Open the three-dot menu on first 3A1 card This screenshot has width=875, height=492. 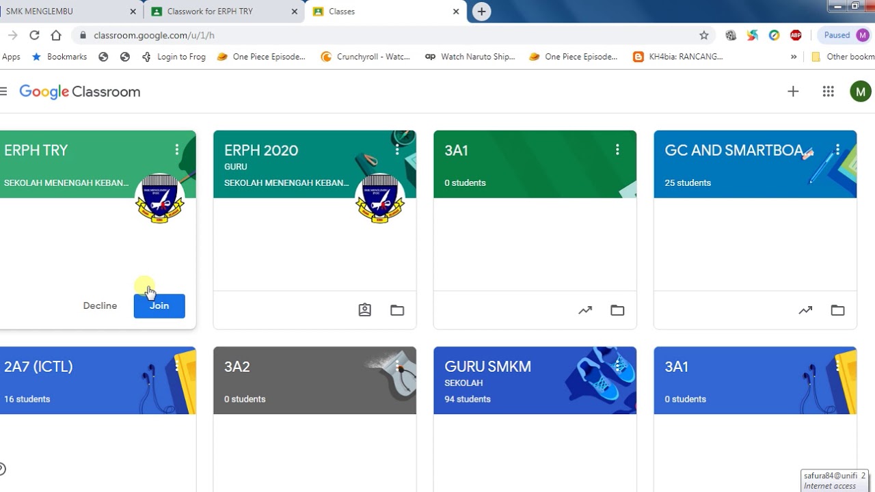click(x=617, y=150)
